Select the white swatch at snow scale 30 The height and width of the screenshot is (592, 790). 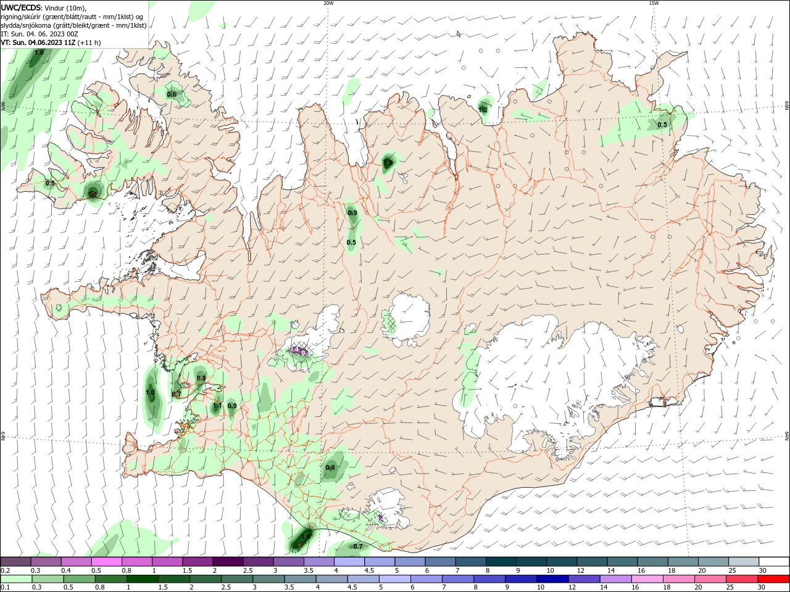773,562
